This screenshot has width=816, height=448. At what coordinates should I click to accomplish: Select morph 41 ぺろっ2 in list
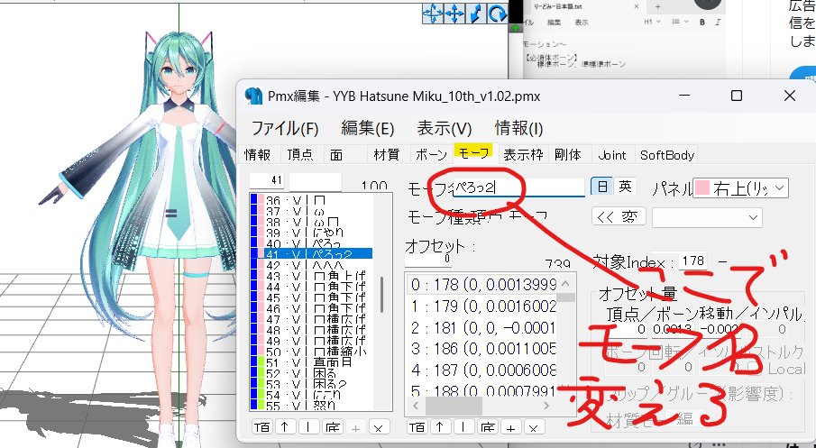tap(311, 254)
